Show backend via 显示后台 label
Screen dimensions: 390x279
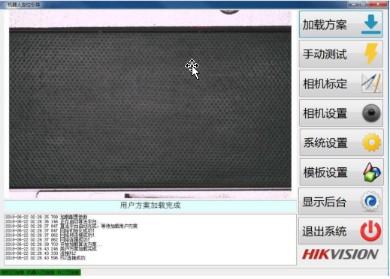pyautogui.click(x=325, y=202)
